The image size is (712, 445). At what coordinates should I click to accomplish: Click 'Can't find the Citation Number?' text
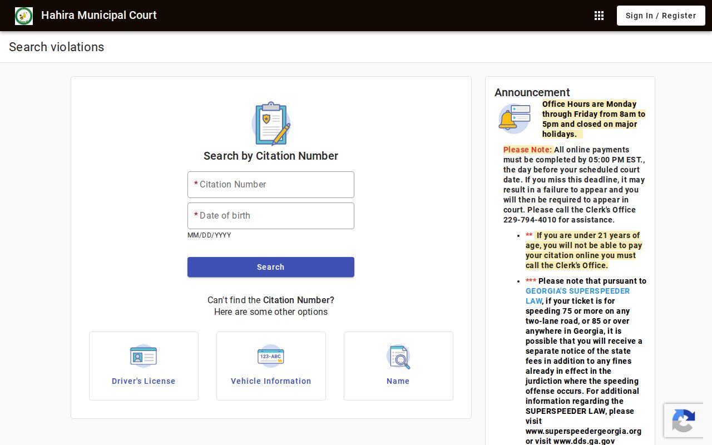click(271, 300)
